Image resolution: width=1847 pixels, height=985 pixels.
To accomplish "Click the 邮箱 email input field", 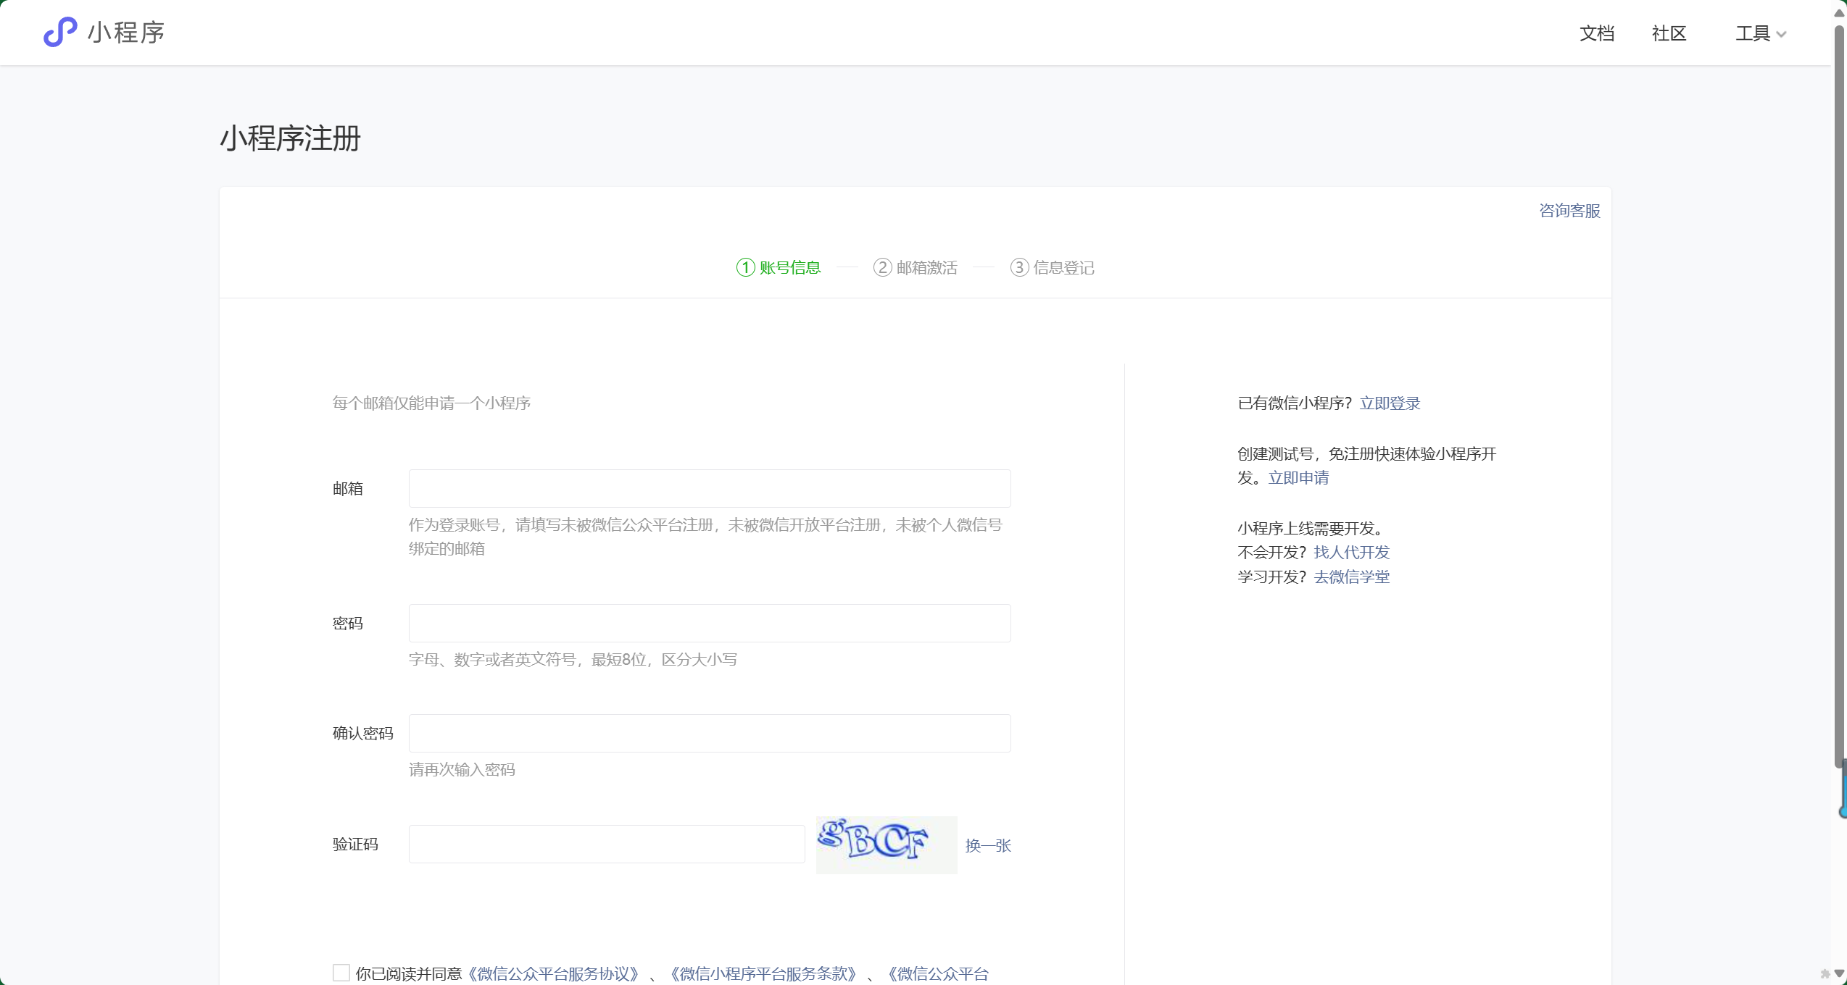I will (x=709, y=488).
